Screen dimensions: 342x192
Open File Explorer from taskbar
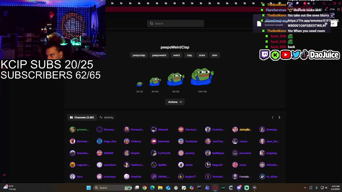click(160, 188)
